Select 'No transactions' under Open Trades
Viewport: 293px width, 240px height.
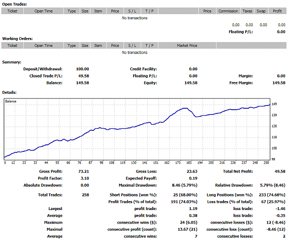click(x=135, y=18)
